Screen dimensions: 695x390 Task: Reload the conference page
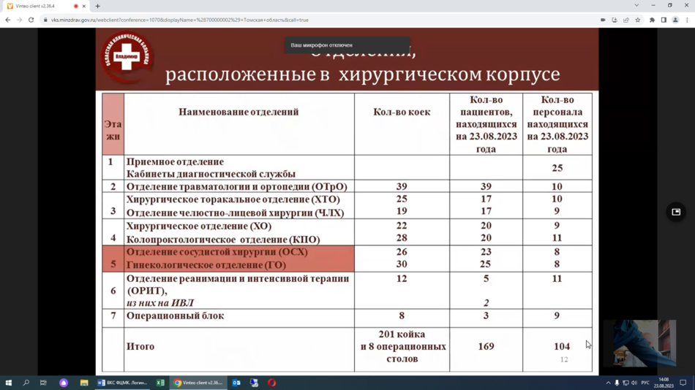coord(31,20)
